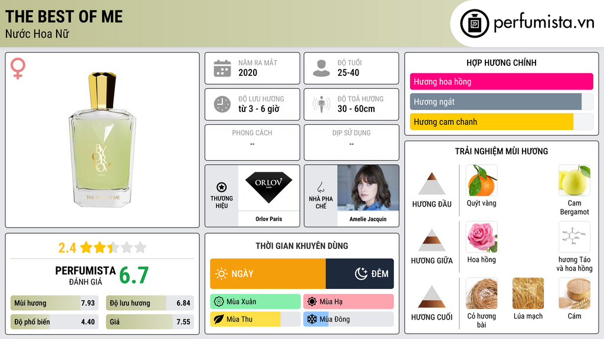Click the perfume bottle product image
This screenshot has width=604, height=339.
click(103, 139)
